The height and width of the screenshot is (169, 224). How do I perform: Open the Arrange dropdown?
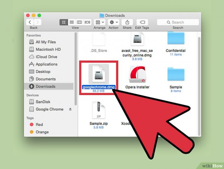click(100, 22)
